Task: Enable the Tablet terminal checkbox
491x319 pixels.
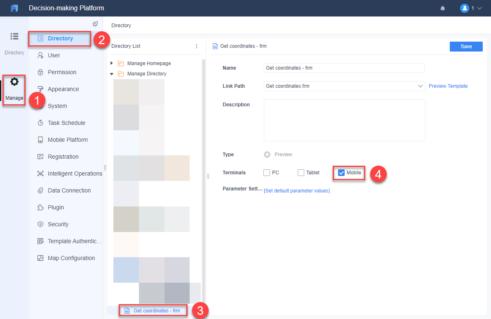Action: (301, 173)
